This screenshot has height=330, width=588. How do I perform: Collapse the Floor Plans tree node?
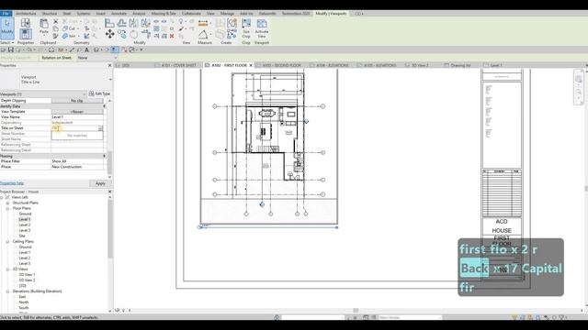point(7,208)
